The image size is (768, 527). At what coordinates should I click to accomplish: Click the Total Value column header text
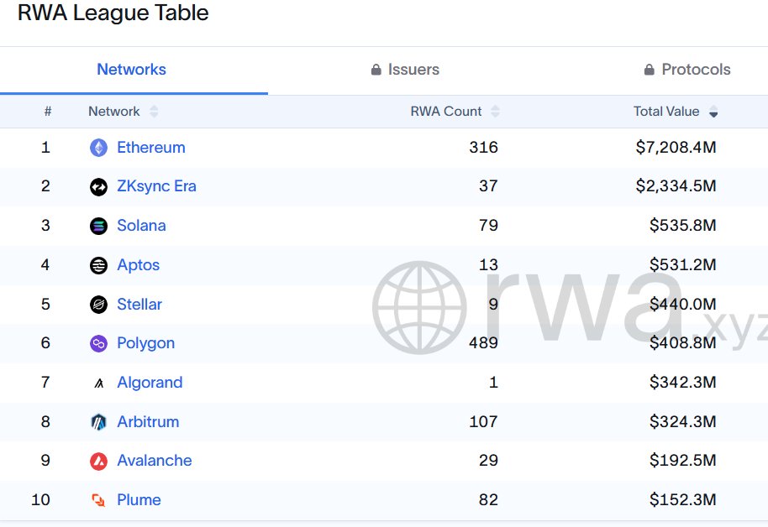(x=666, y=112)
